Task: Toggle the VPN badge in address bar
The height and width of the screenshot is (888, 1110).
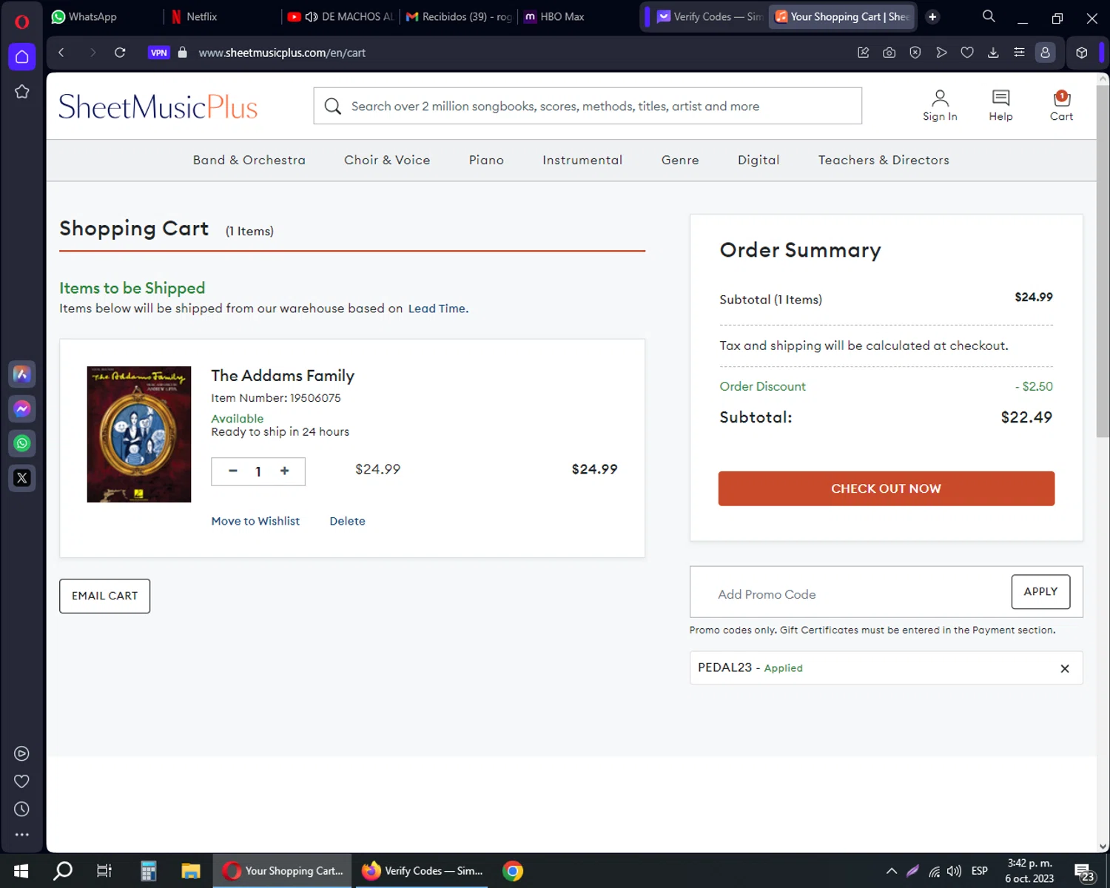Action: (158, 53)
